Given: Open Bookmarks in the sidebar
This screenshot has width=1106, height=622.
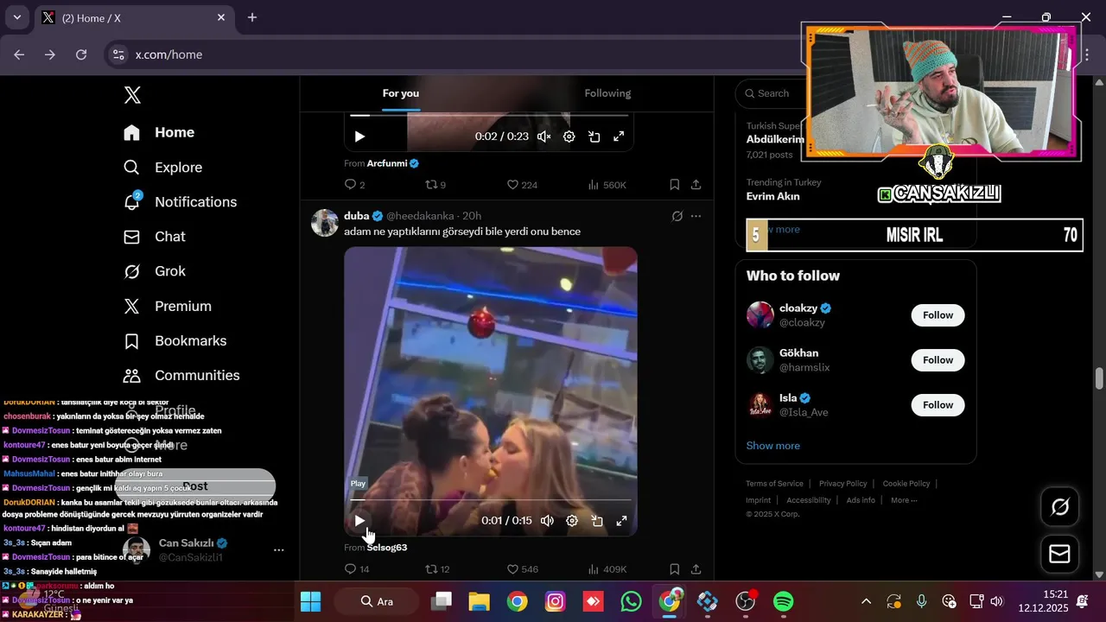Looking at the screenshot, I should [x=175, y=341].
